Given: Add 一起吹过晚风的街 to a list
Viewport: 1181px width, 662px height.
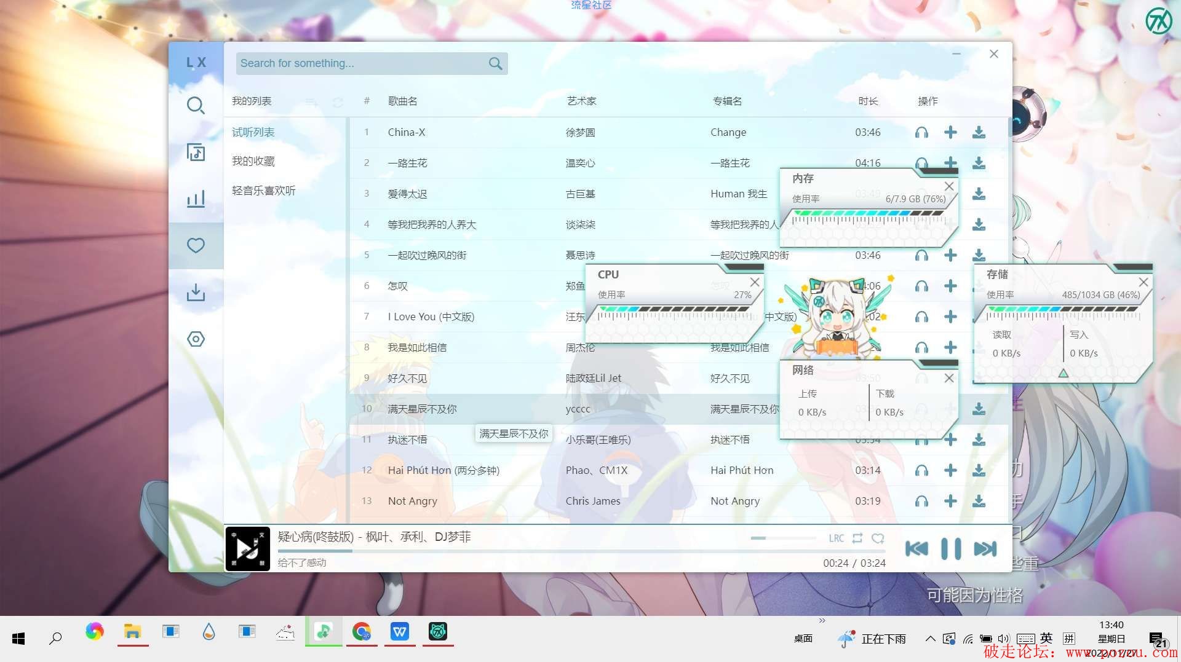Looking at the screenshot, I should click(950, 255).
